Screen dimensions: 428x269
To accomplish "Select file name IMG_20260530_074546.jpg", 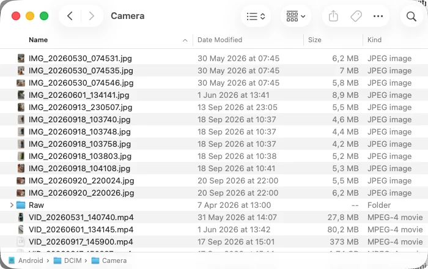I will 81,83.
